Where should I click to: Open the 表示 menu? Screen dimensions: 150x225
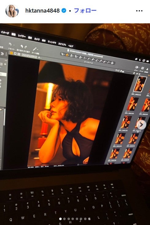point(44,41)
